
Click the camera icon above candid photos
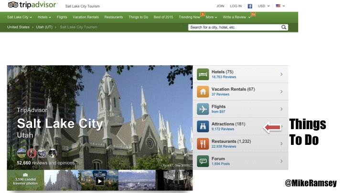25,175
